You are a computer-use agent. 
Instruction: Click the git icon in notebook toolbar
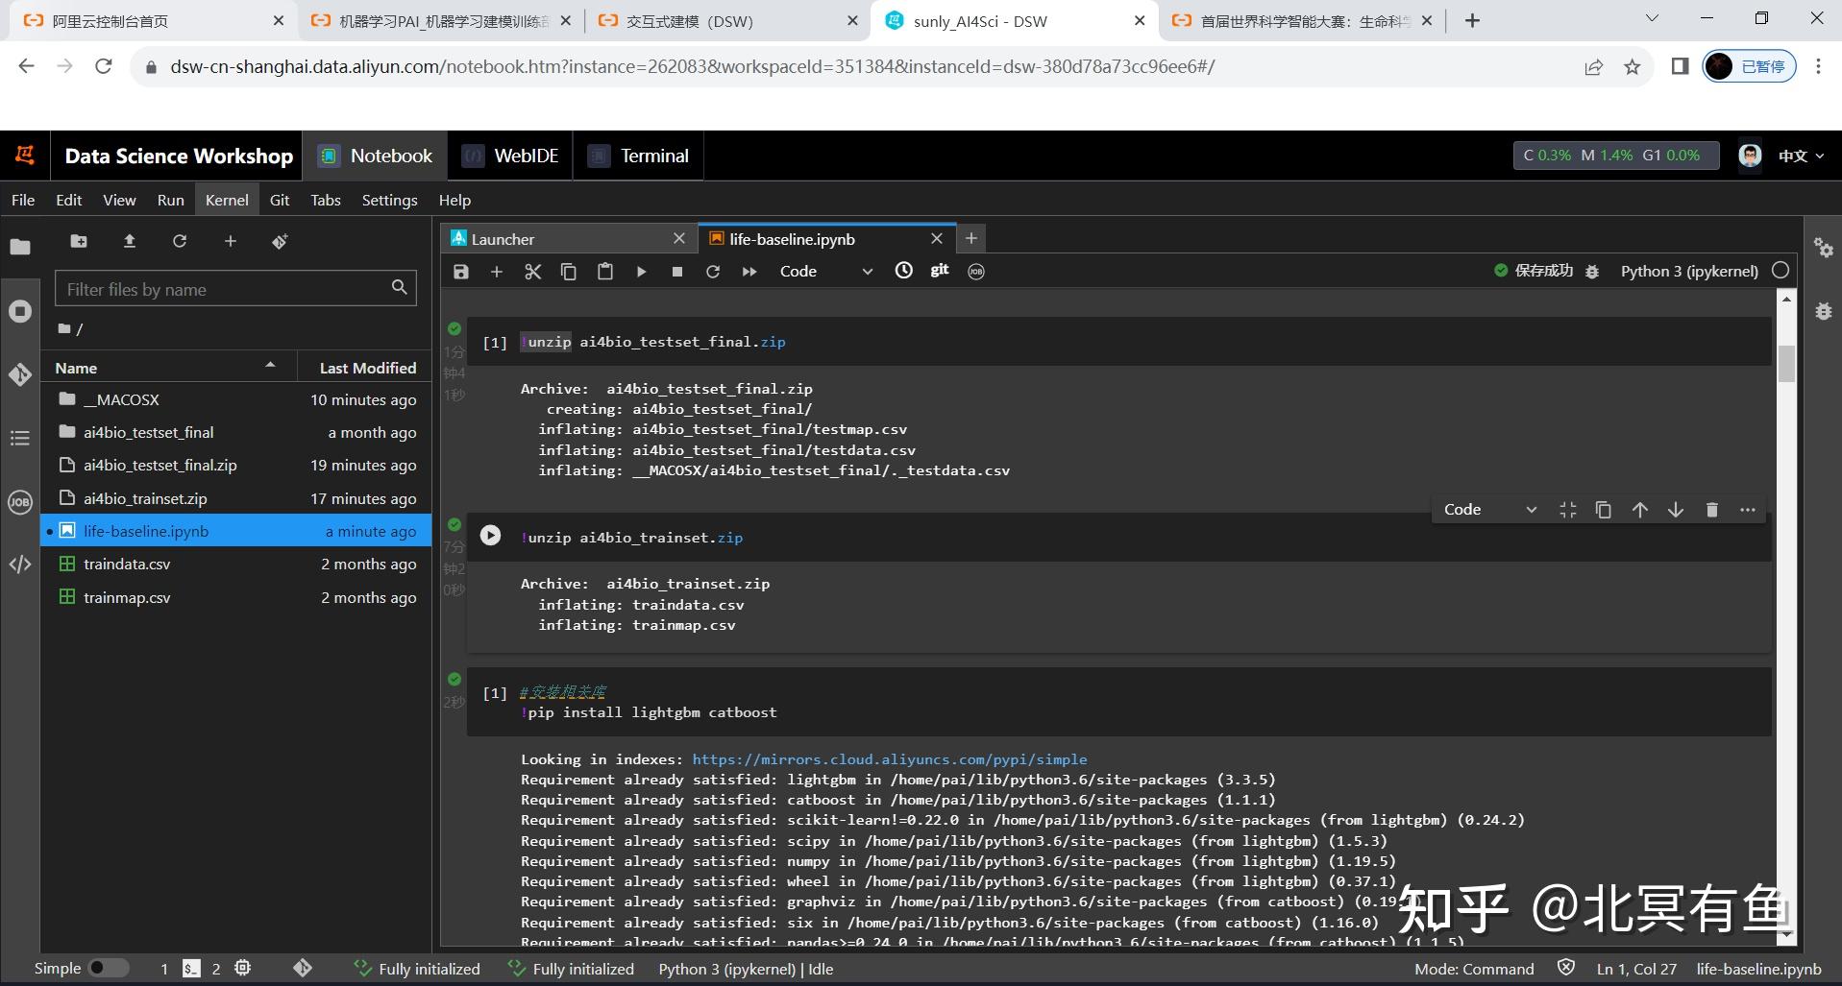tap(939, 271)
